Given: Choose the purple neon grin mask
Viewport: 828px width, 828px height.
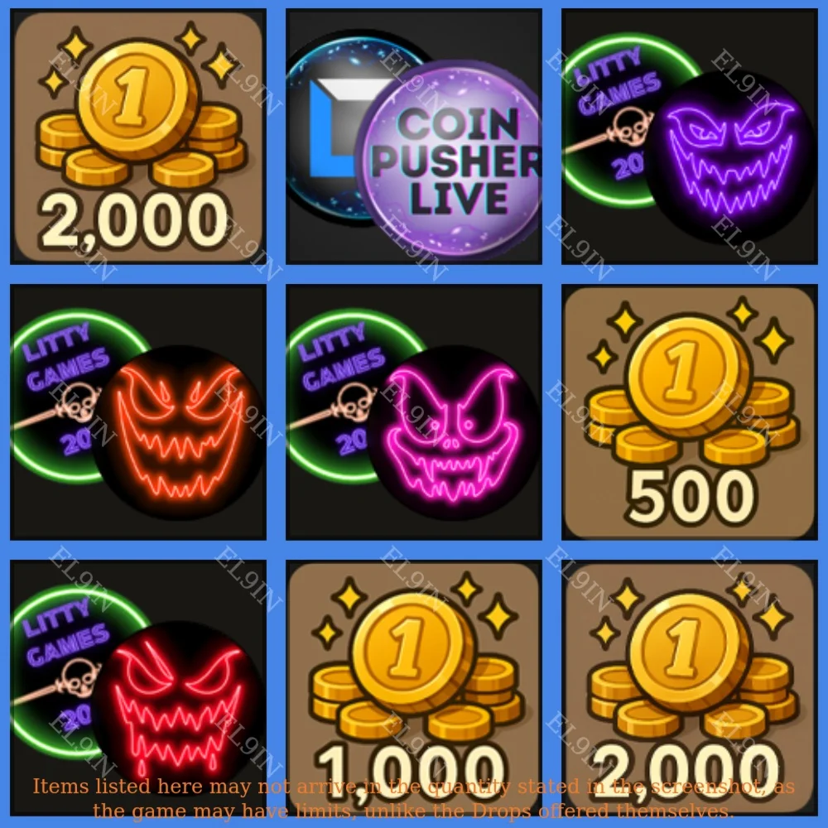Looking at the screenshot, I should click(x=730, y=156).
